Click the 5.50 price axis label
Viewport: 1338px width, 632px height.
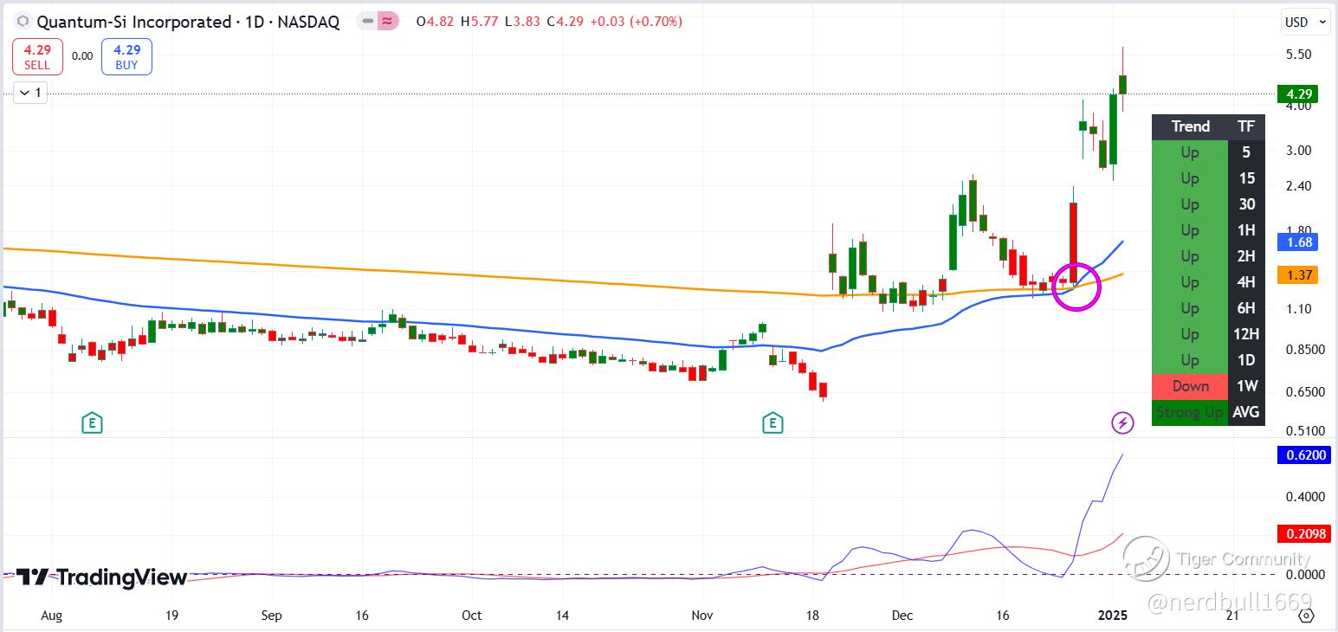(1298, 54)
